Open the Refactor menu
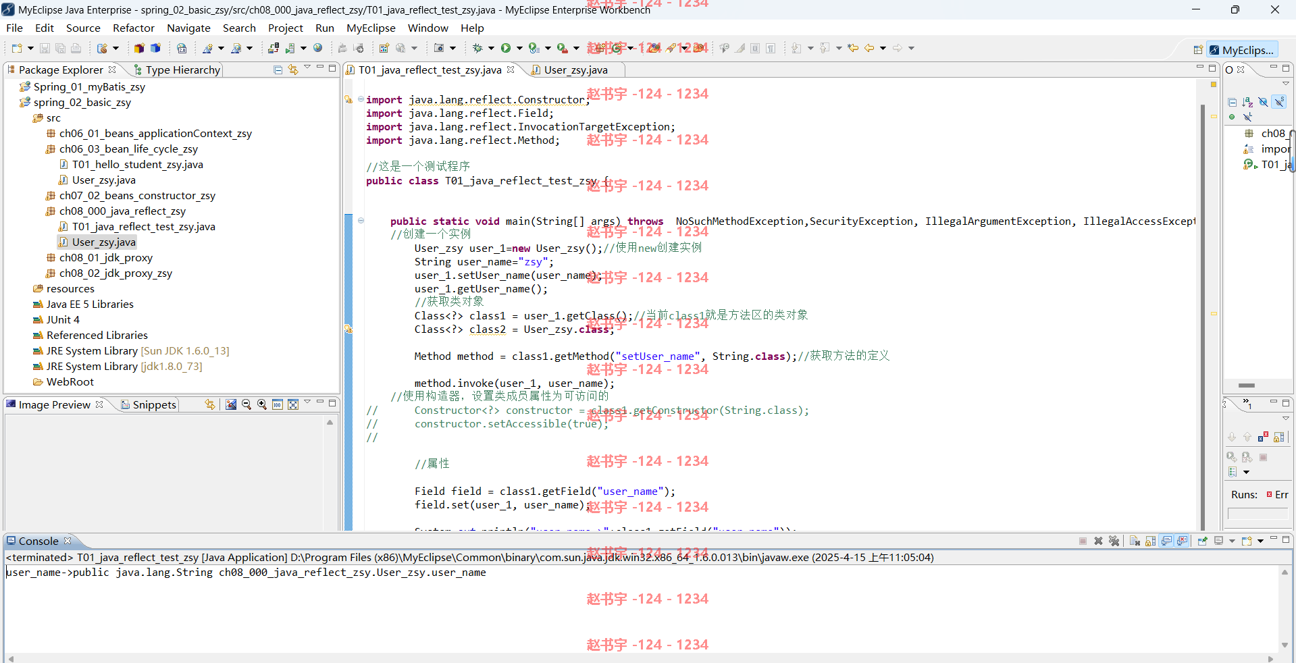The image size is (1296, 663). 133,28
